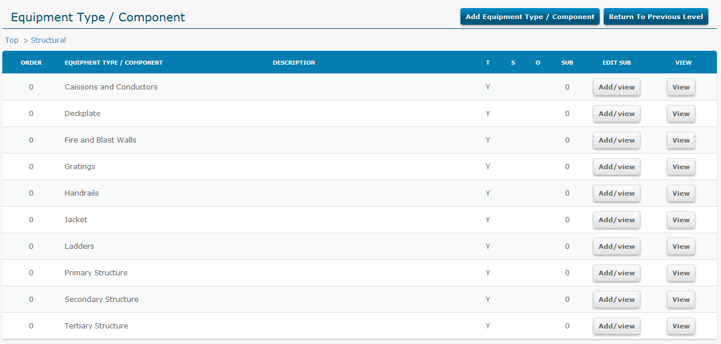721x344 pixels.
Task: Click Add/view for Tertiary Structure
Action: click(x=616, y=326)
